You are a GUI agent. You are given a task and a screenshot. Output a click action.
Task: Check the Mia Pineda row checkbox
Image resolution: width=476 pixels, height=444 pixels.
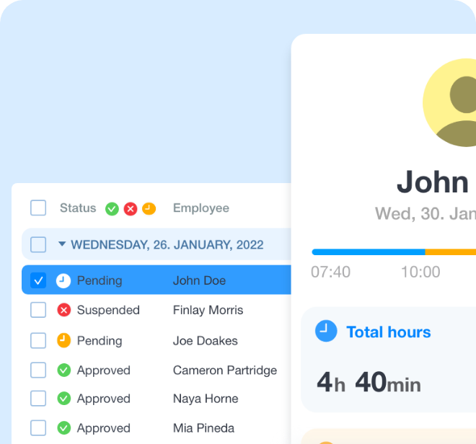tap(38, 428)
